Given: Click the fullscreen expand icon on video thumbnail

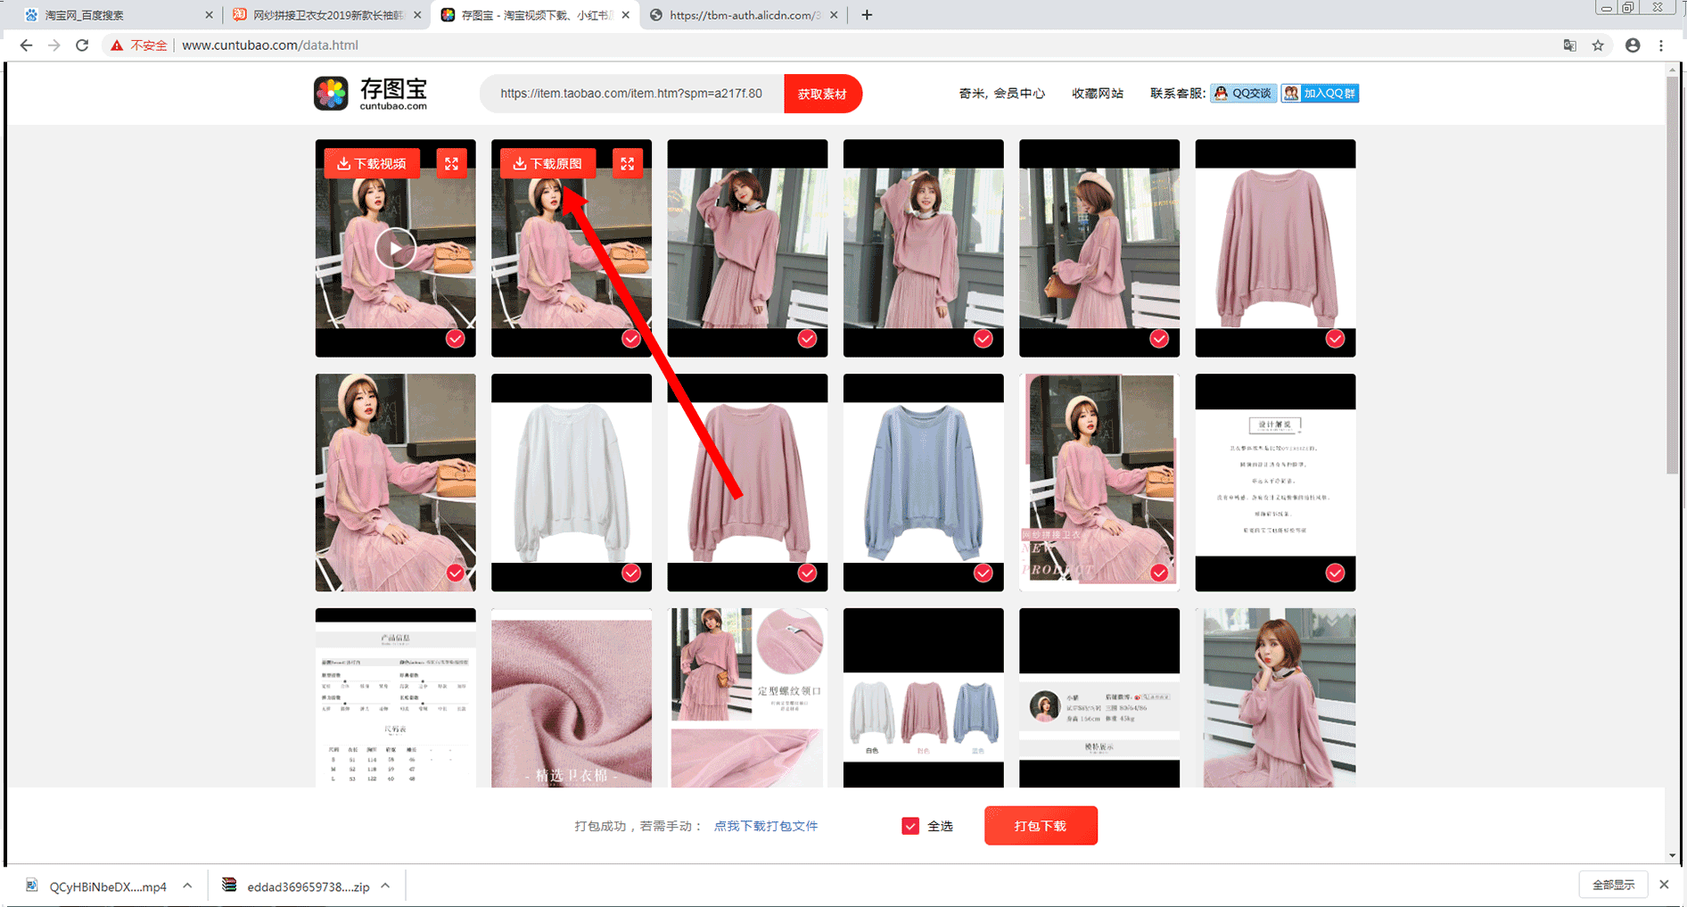Looking at the screenshot, I should pos(451,163).
